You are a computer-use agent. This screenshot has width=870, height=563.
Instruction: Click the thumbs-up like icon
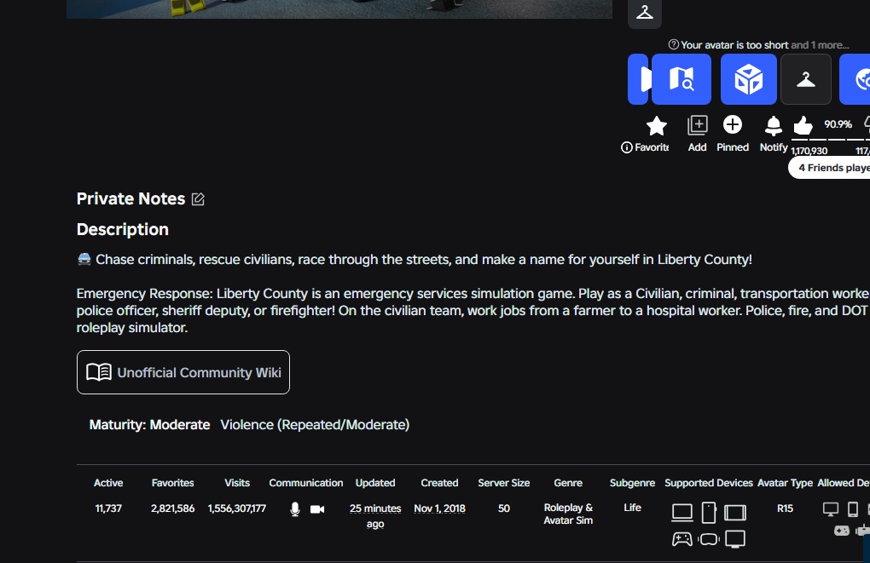pyautogui.click(x=803, y=125)
